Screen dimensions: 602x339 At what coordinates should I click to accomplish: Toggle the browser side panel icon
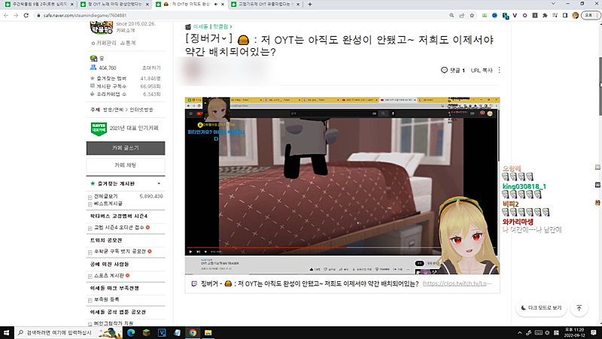coord(565,15)
